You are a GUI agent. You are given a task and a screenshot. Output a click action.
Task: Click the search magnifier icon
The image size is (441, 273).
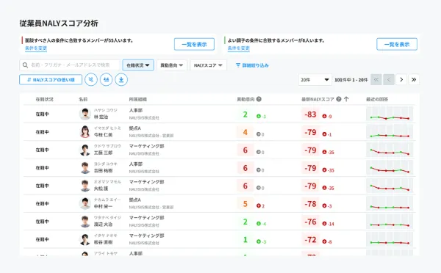click(x=25, y=65)
